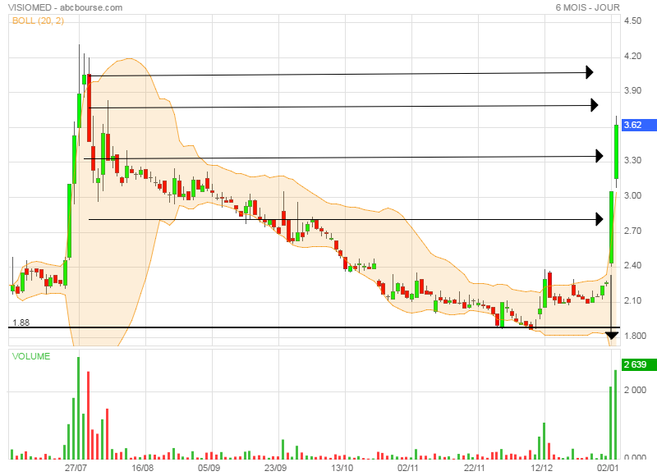Click the 13/10 date label
The image size is (657, 476).
(x=342, y=468)
